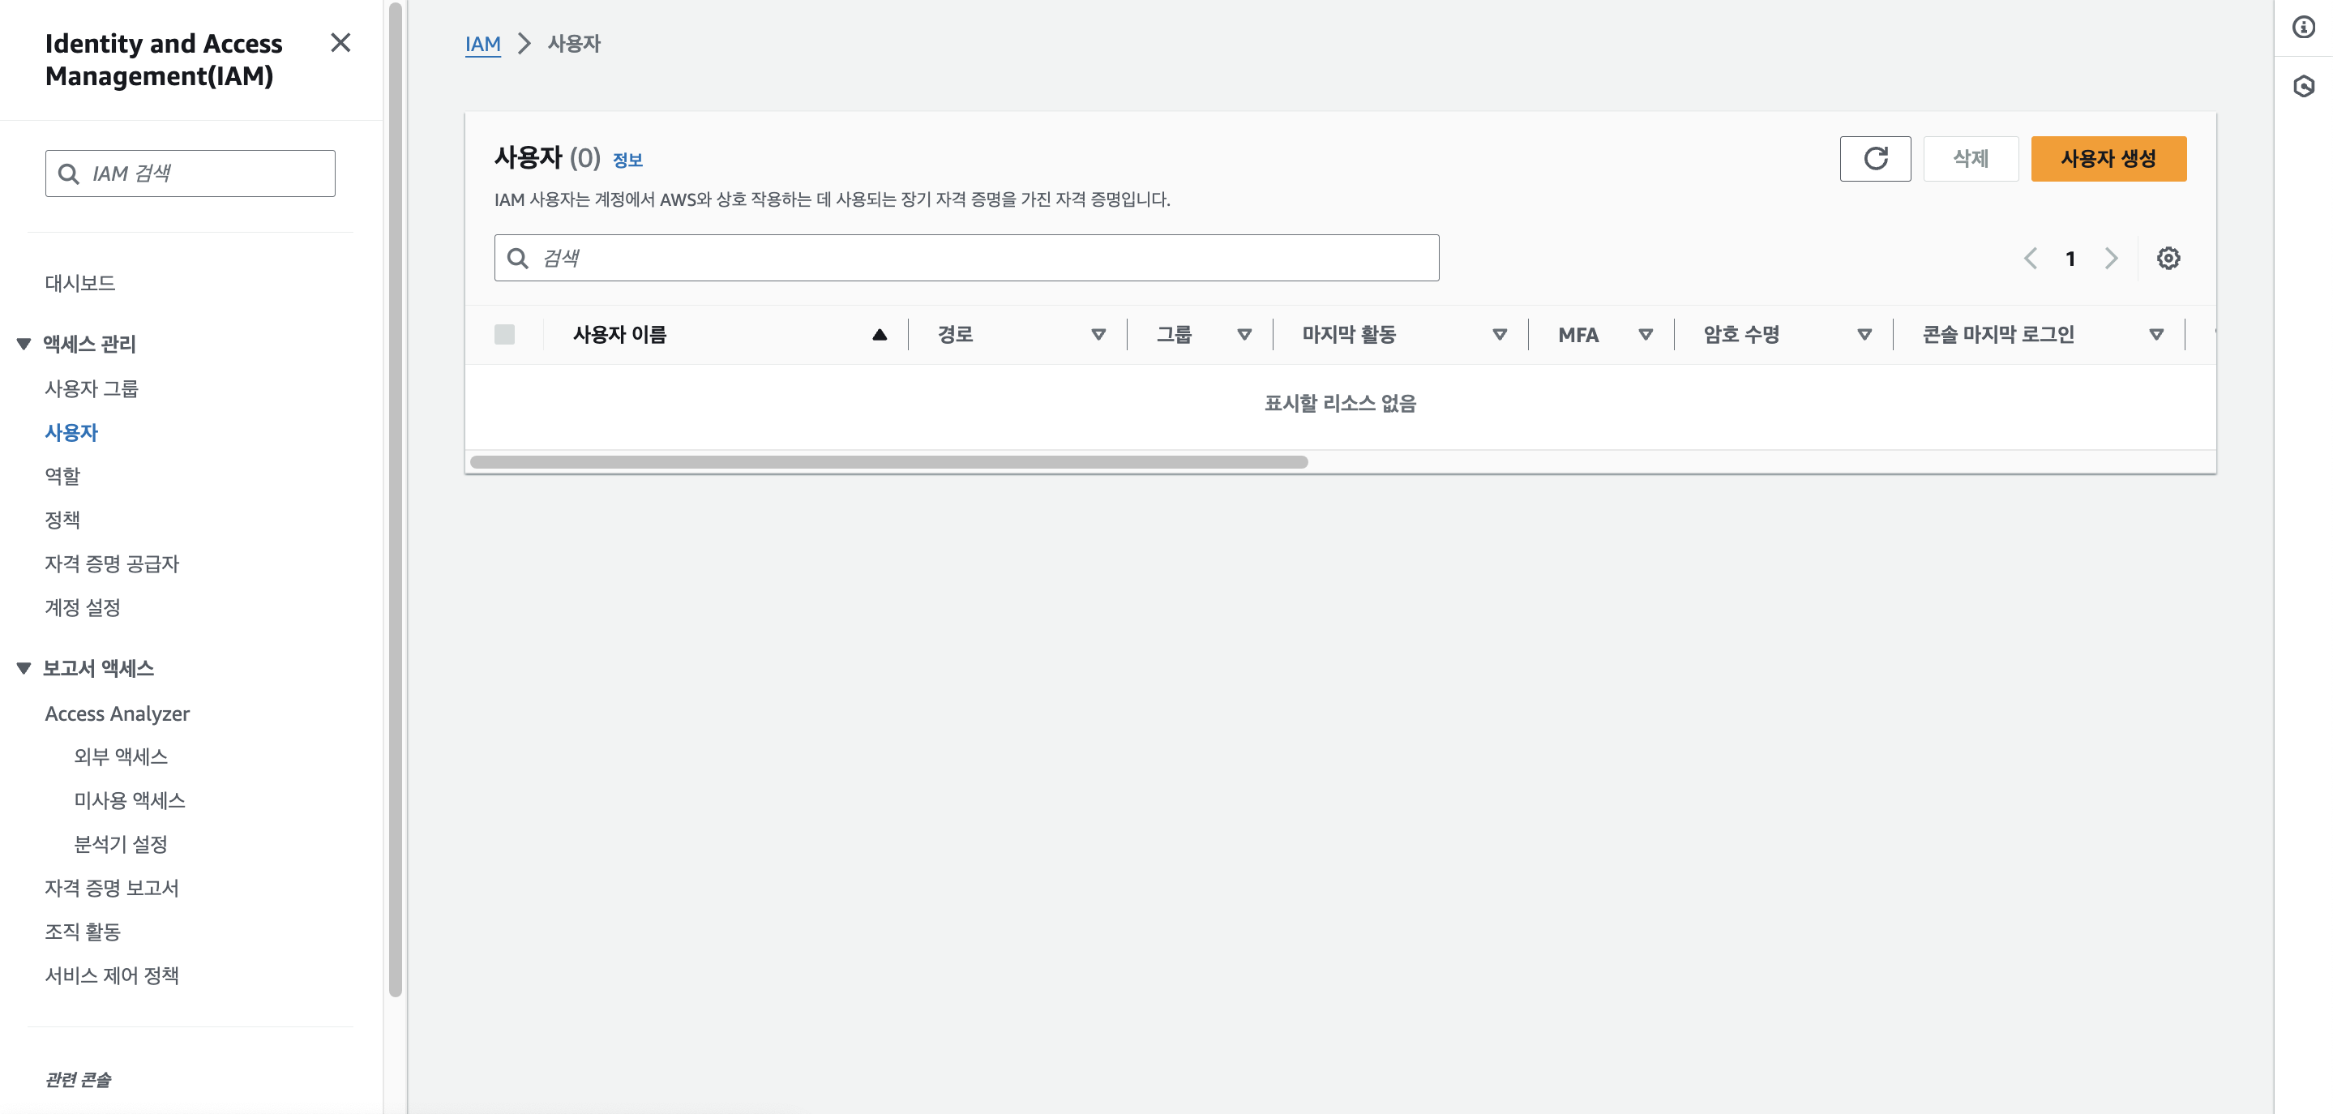This screenshot has width=2333, height=1114.
Task: Sort by 사용자 이름 ascending arrow
Action: pyautogui.click(x=879, y=334)
